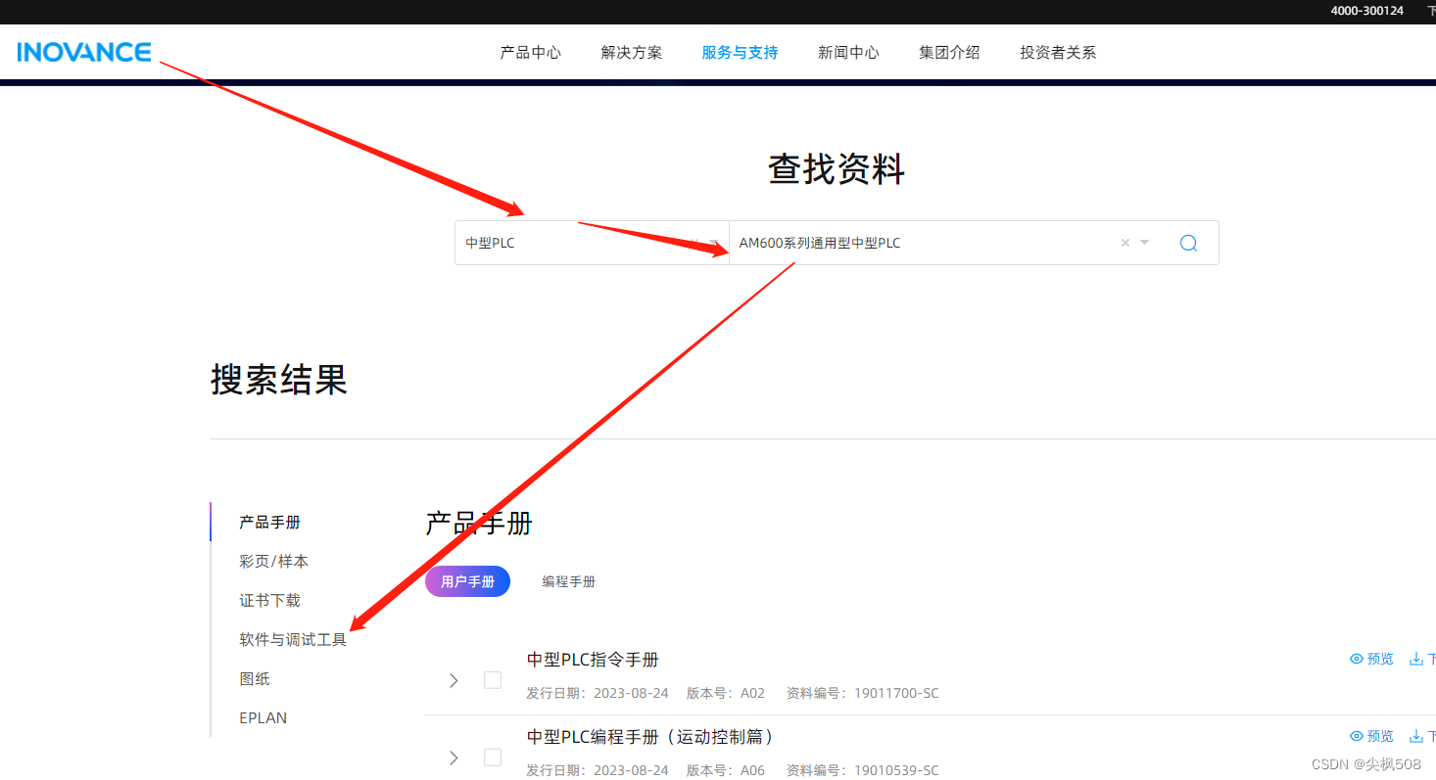Click 版本号：A02 text

coord(726,694)
